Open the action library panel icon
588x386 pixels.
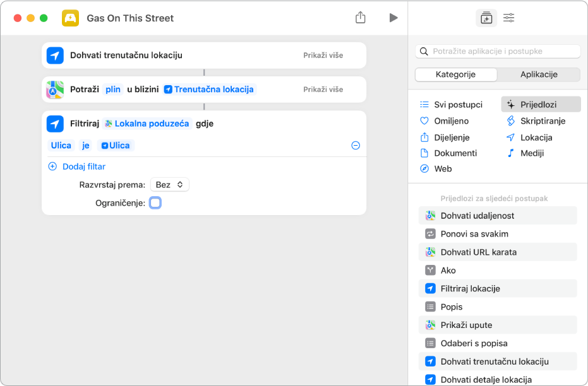[x=486, y=18]
